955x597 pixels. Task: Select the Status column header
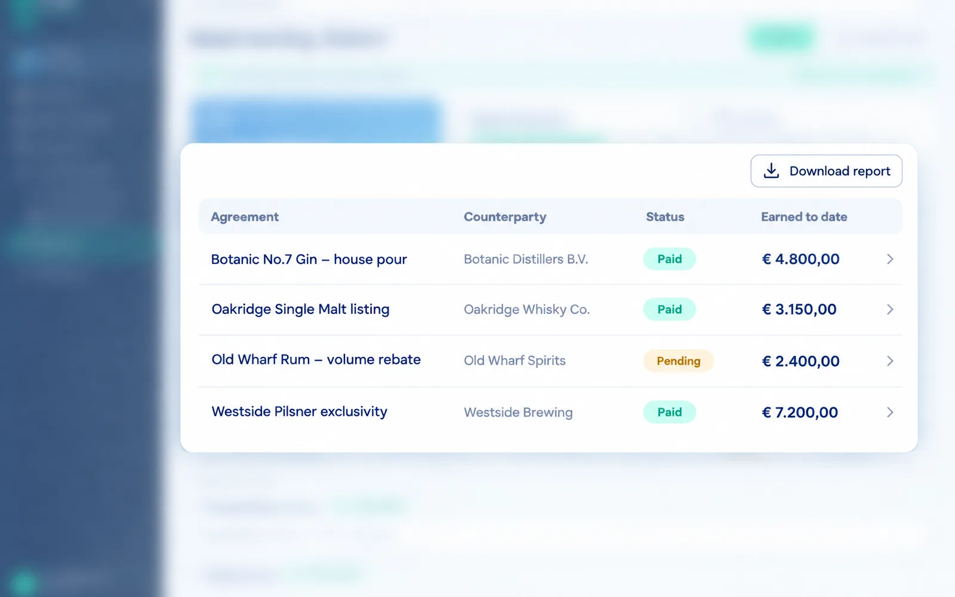(665, 217)
